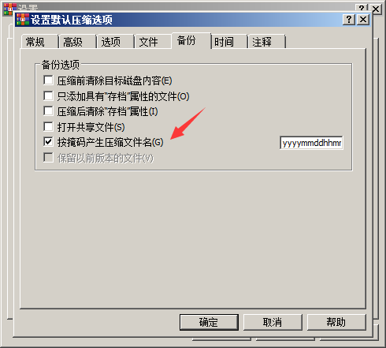Check 只添加具有存档属性的文件 option
The width and height of the screenshot is (386, 348).
tap(48, 96)
